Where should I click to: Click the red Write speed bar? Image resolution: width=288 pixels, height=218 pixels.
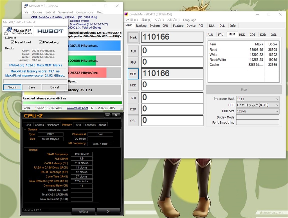click(x=87, y=73)
